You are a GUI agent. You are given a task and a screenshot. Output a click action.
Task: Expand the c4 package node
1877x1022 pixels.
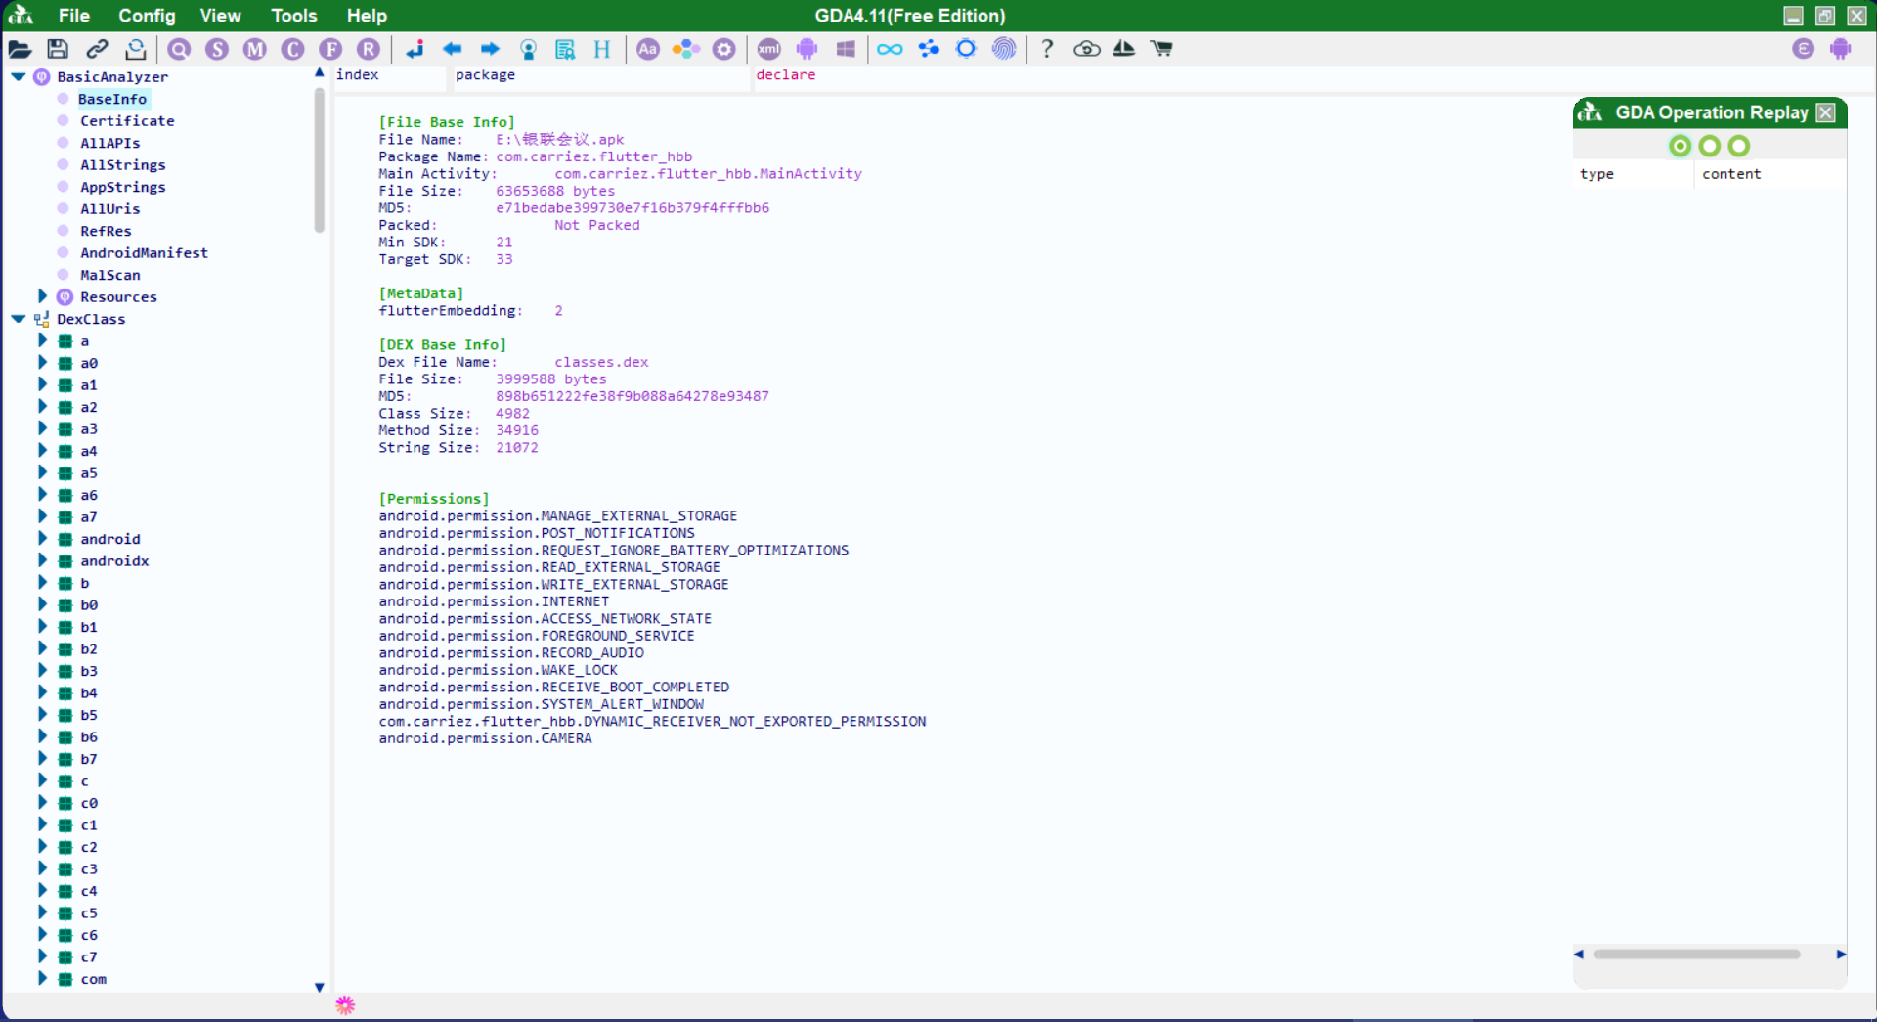42,891
